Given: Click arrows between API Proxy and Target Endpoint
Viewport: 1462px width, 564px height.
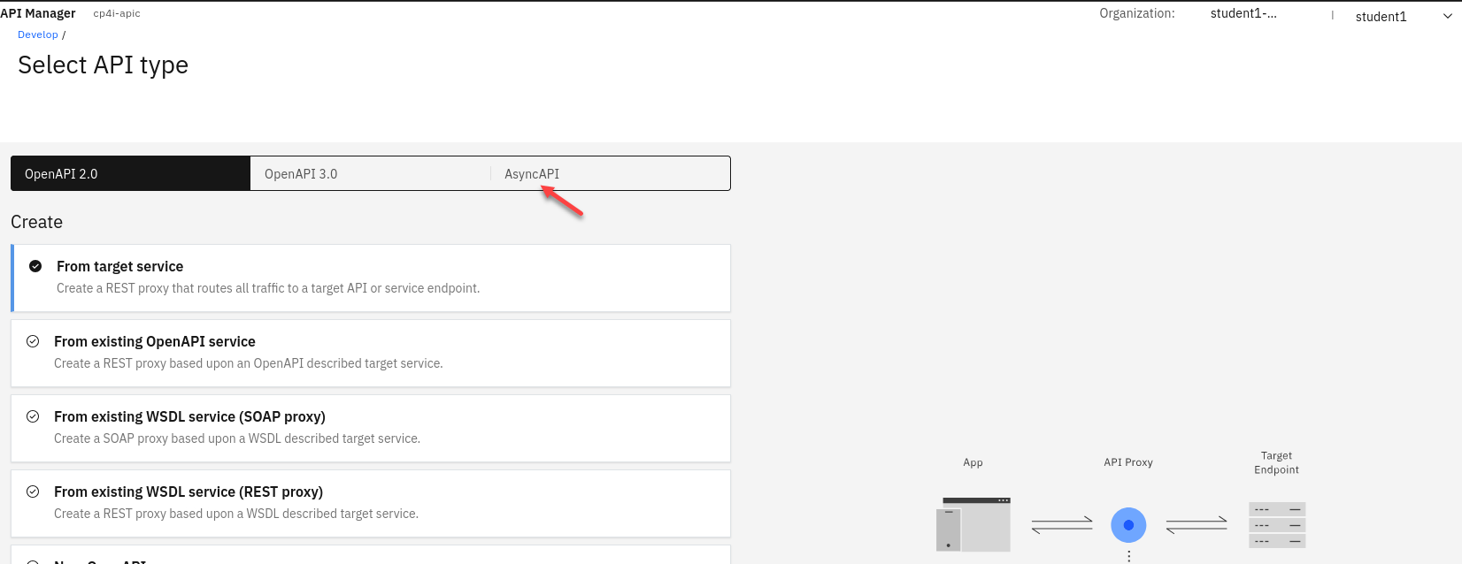Looking at the screenshot, I should [x=1197, y=525].
